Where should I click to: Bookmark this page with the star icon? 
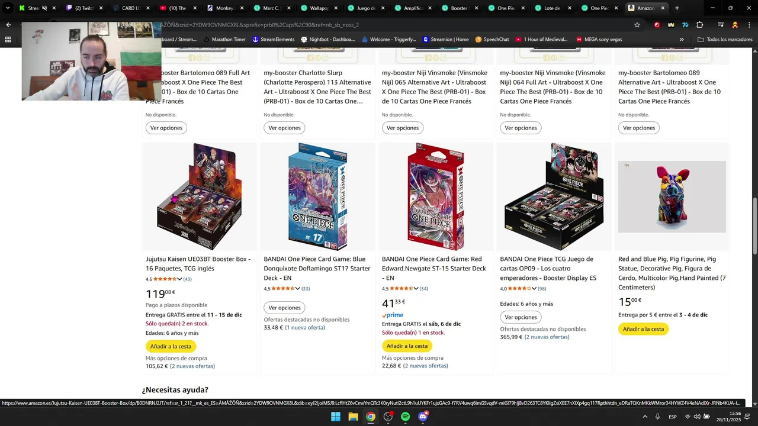637,25
